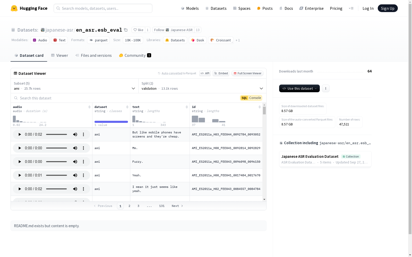Click the Sign Up button
Image resolution: width=412 pixels, height=257 pixels.
(x=388, y=8)
